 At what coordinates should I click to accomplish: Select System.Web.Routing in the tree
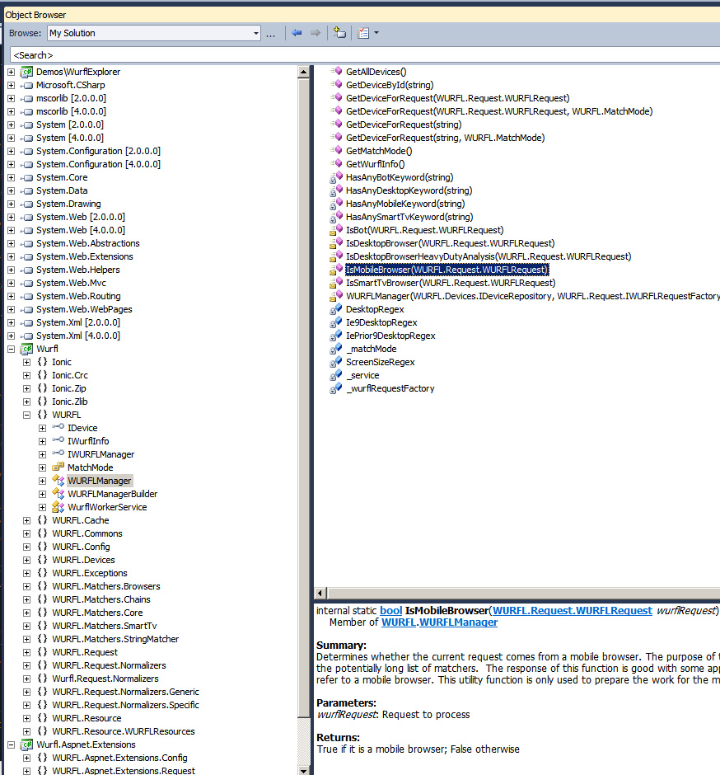click(x=78, y=296)
